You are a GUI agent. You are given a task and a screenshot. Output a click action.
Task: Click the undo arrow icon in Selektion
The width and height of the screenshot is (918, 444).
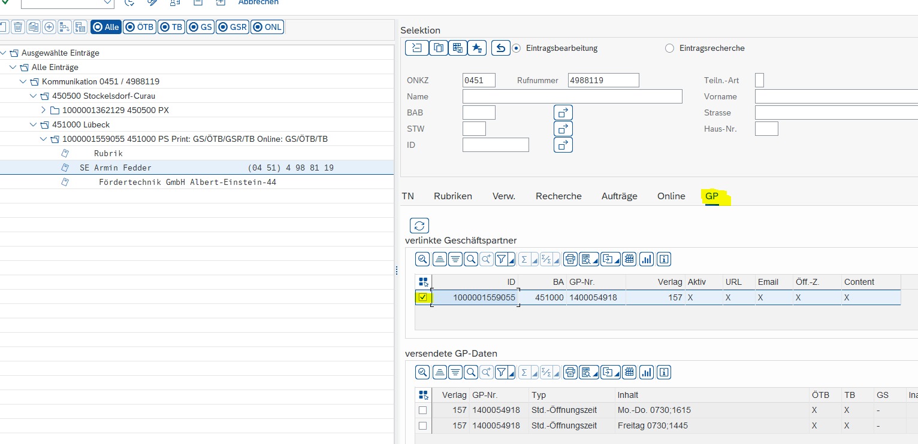(501, 48)
